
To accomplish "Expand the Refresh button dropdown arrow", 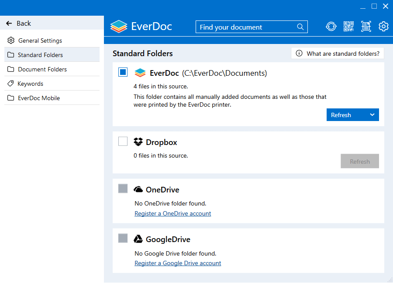I will [x=372, y=115].
